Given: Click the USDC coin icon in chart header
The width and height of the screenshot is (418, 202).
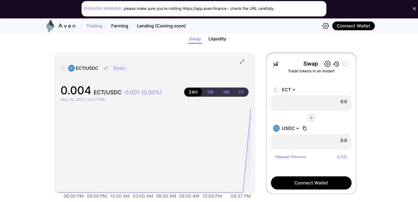Looking at the screenshot, I should [71, 68].
